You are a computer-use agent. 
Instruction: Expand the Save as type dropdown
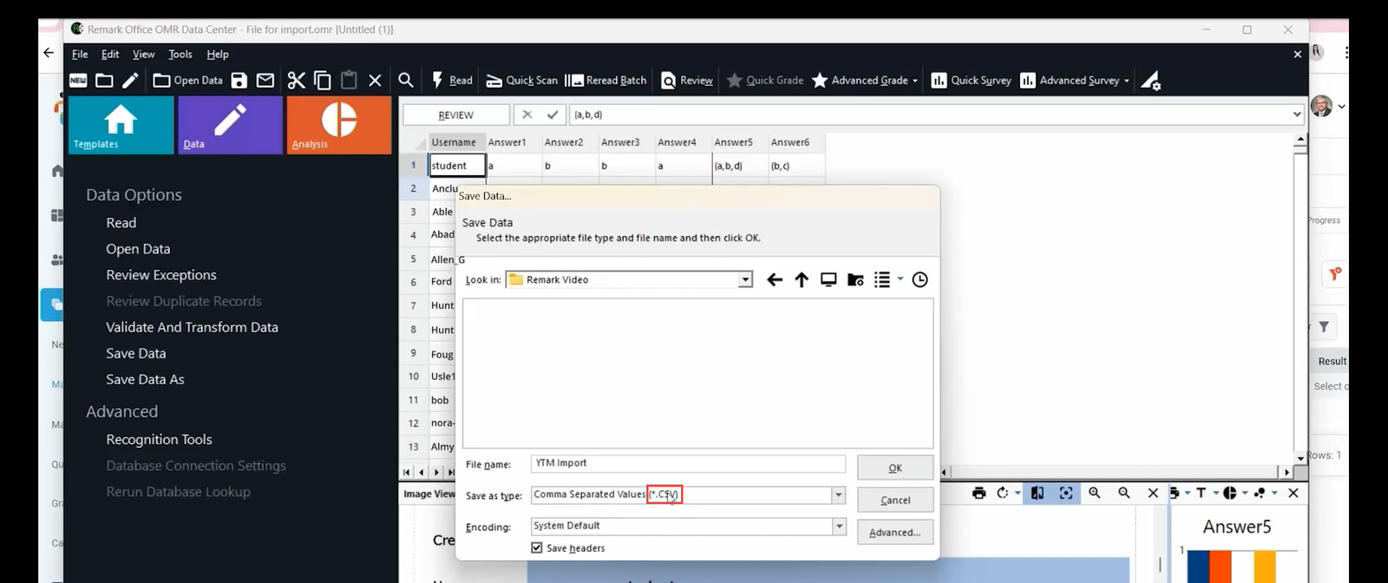838,495
